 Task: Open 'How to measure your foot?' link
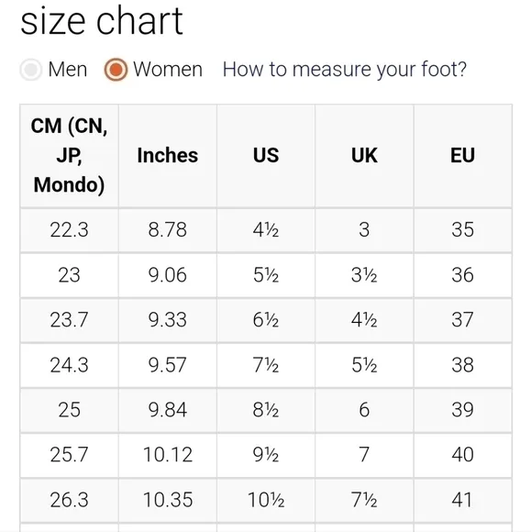(x=345, y=70)
